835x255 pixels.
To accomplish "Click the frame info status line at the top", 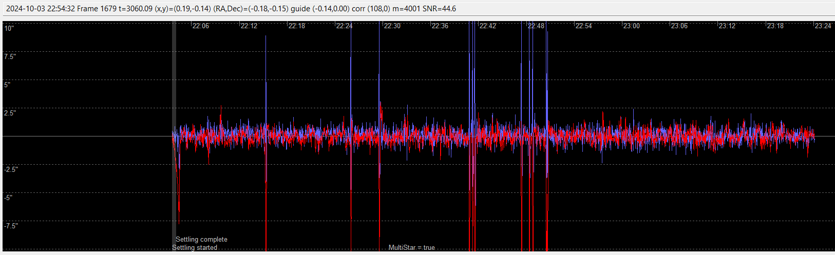I will click(231, 9).
